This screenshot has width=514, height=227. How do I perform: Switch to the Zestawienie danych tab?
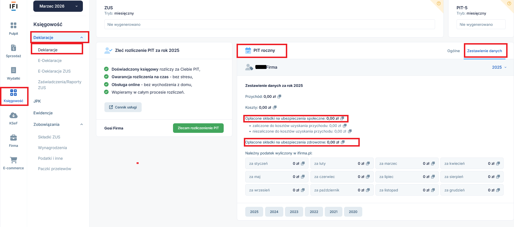click(484, 51)
